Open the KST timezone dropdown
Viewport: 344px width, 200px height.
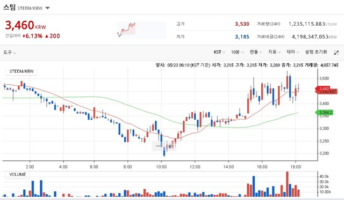(219, 52)
